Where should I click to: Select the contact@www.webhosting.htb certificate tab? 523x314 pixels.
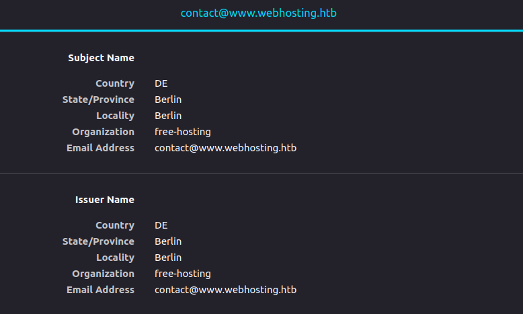click(x=258, y=13)
